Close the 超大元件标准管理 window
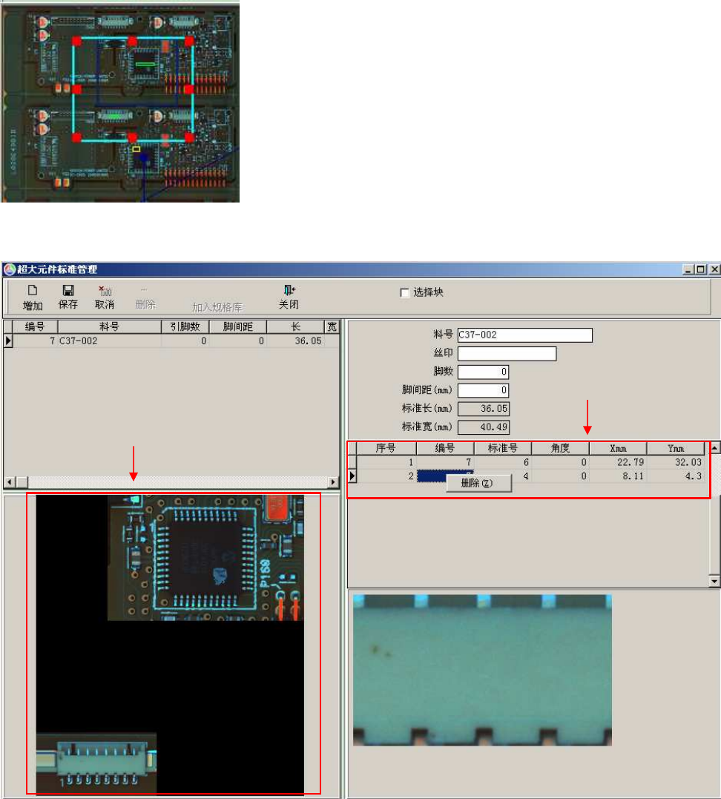Image resolution: width=721 pixels, height=799 pixels. [714, 269]
